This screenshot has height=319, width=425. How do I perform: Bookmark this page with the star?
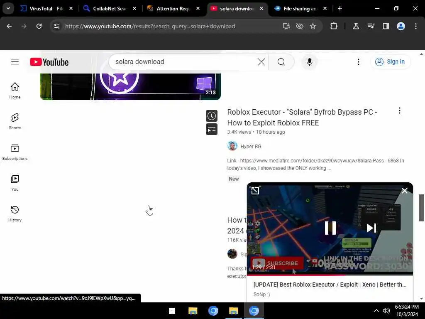[313, 26]
